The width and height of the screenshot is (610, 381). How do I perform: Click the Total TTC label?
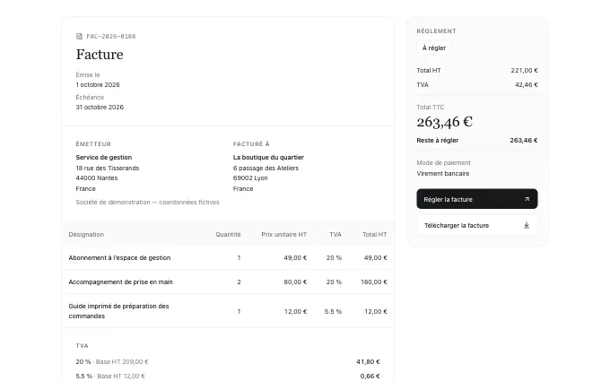(x=431, y=108)
